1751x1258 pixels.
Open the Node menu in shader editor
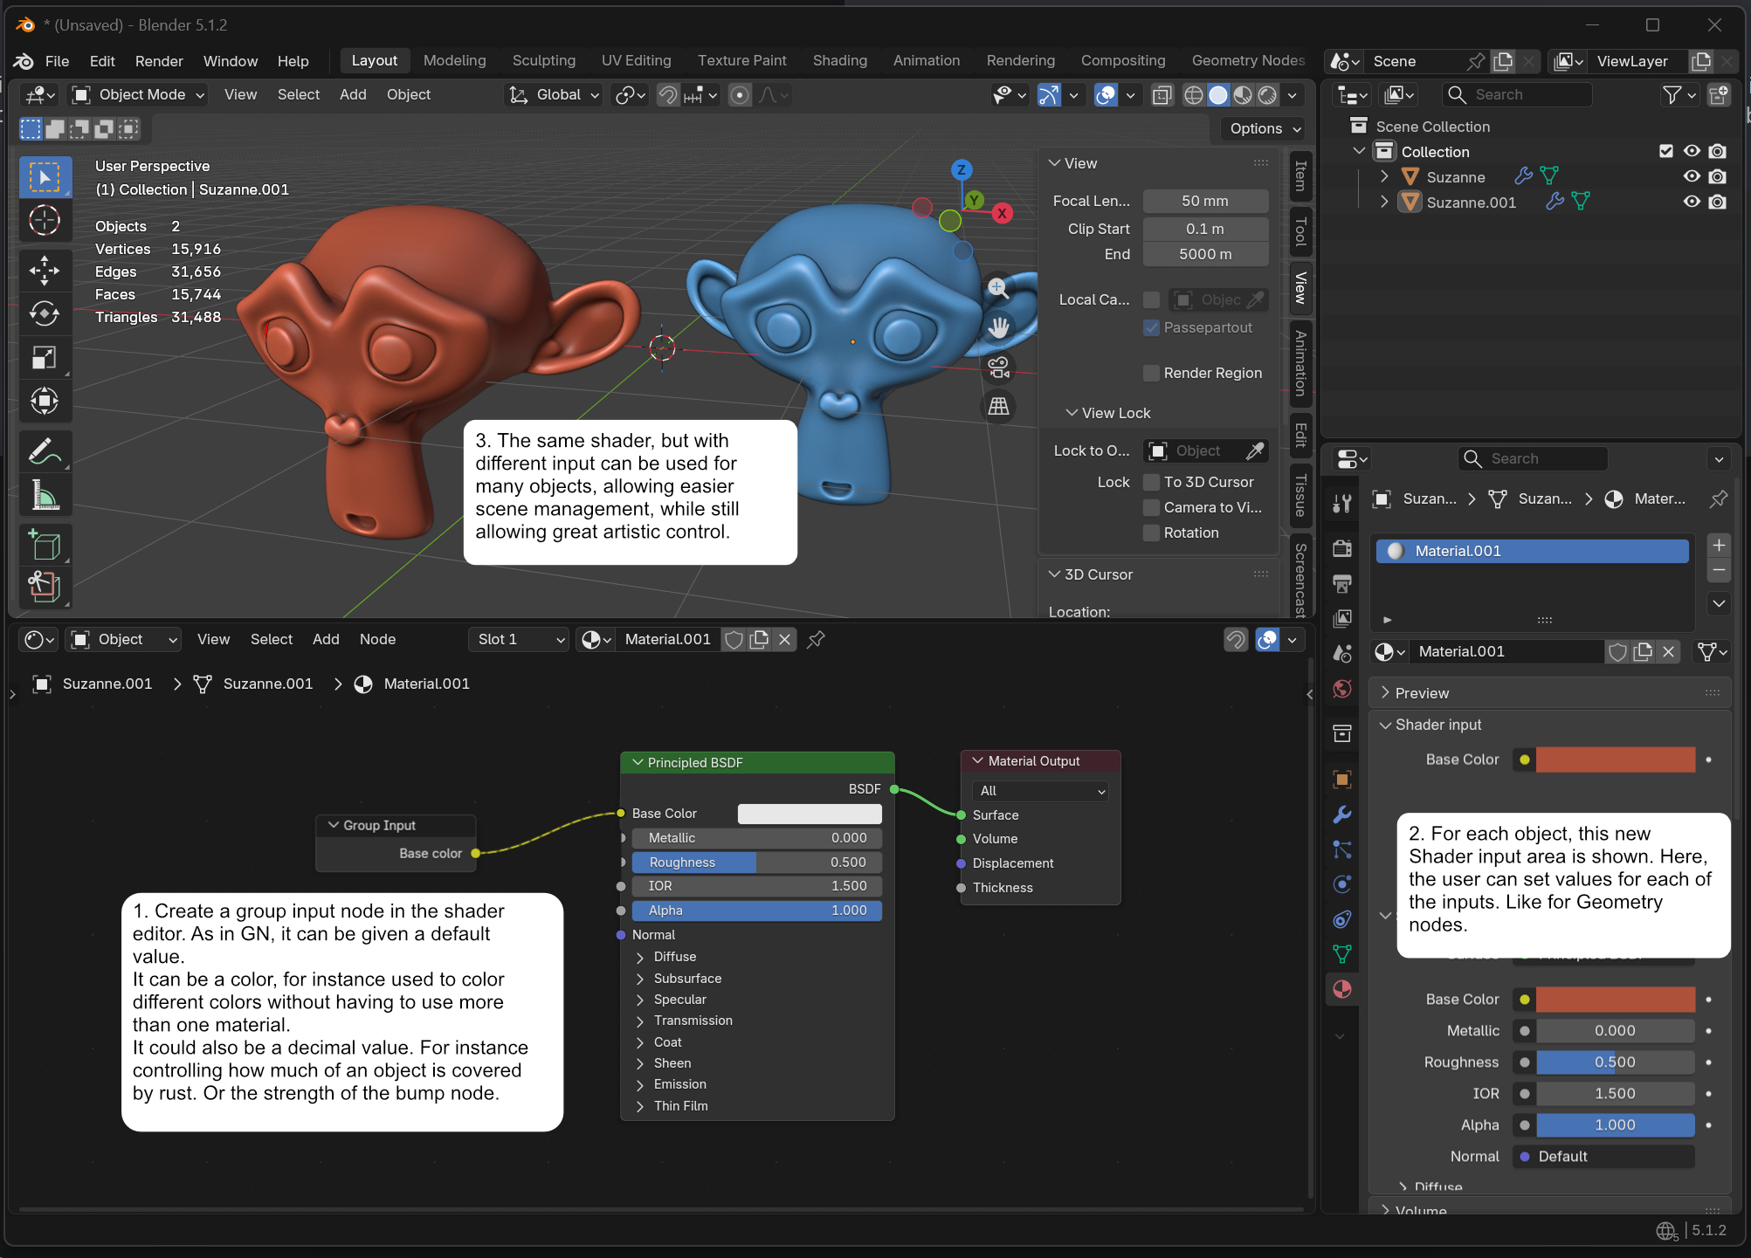tap(377, 640)
